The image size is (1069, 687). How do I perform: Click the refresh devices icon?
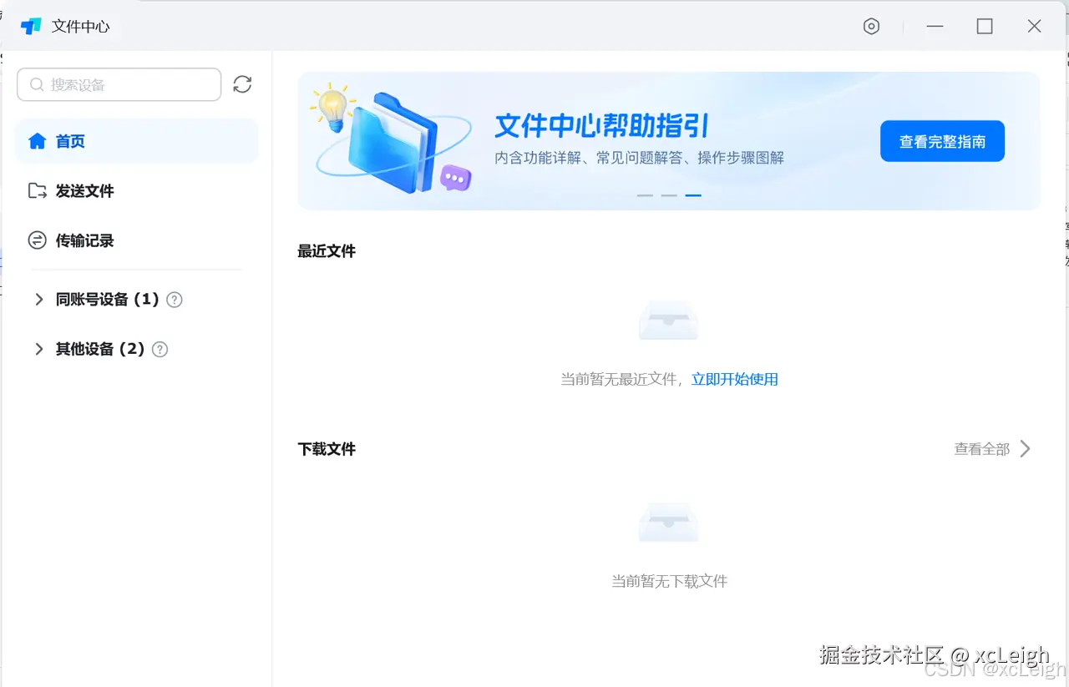tap(241, 84)
